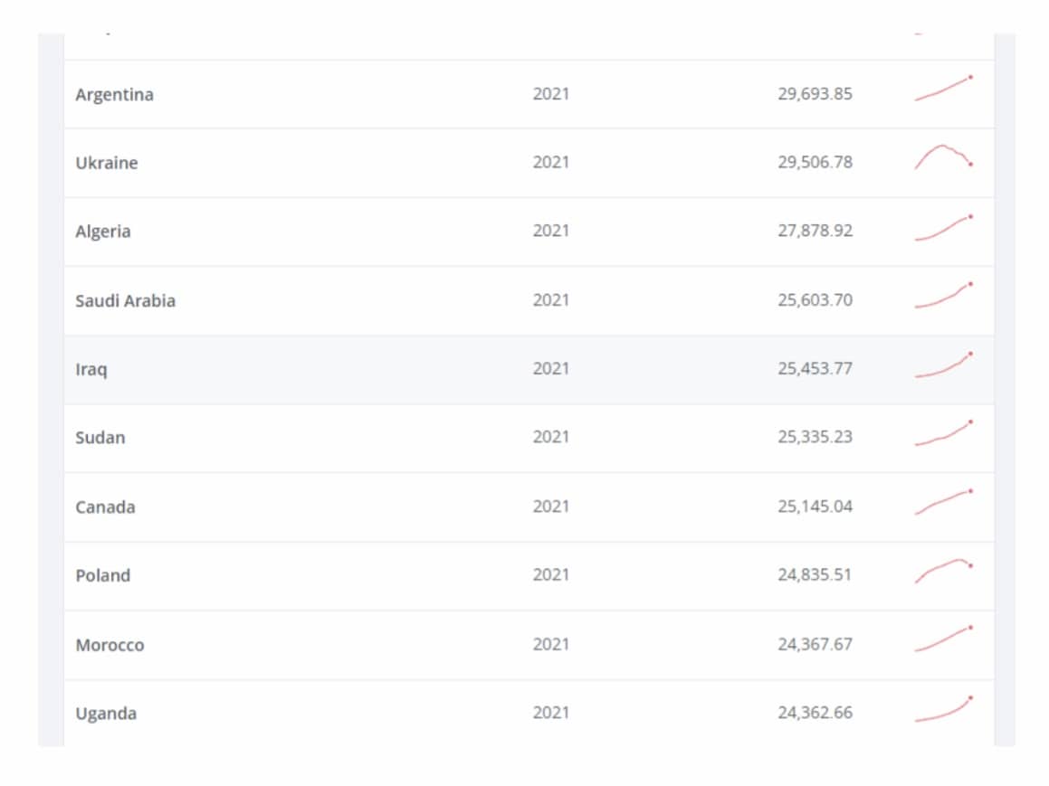Click Canada's sparkline chart
The image size is (1049, 786).
point(943,502)
